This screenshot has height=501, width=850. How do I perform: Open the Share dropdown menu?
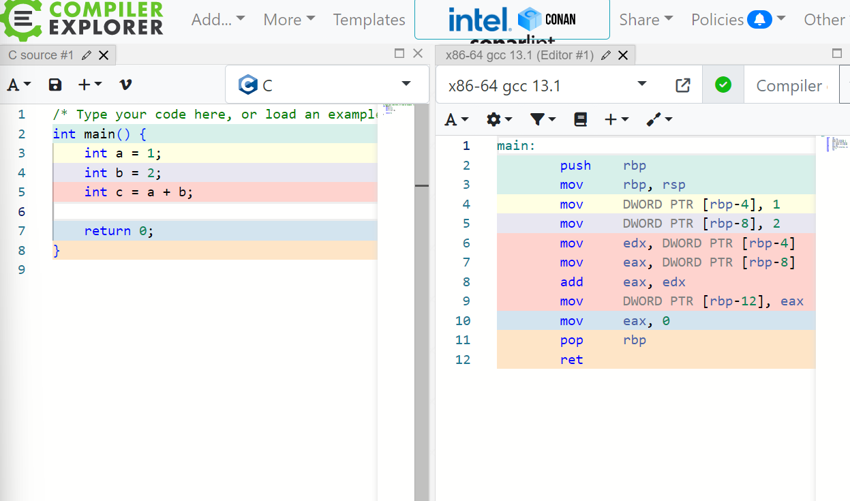coord(646,20)
